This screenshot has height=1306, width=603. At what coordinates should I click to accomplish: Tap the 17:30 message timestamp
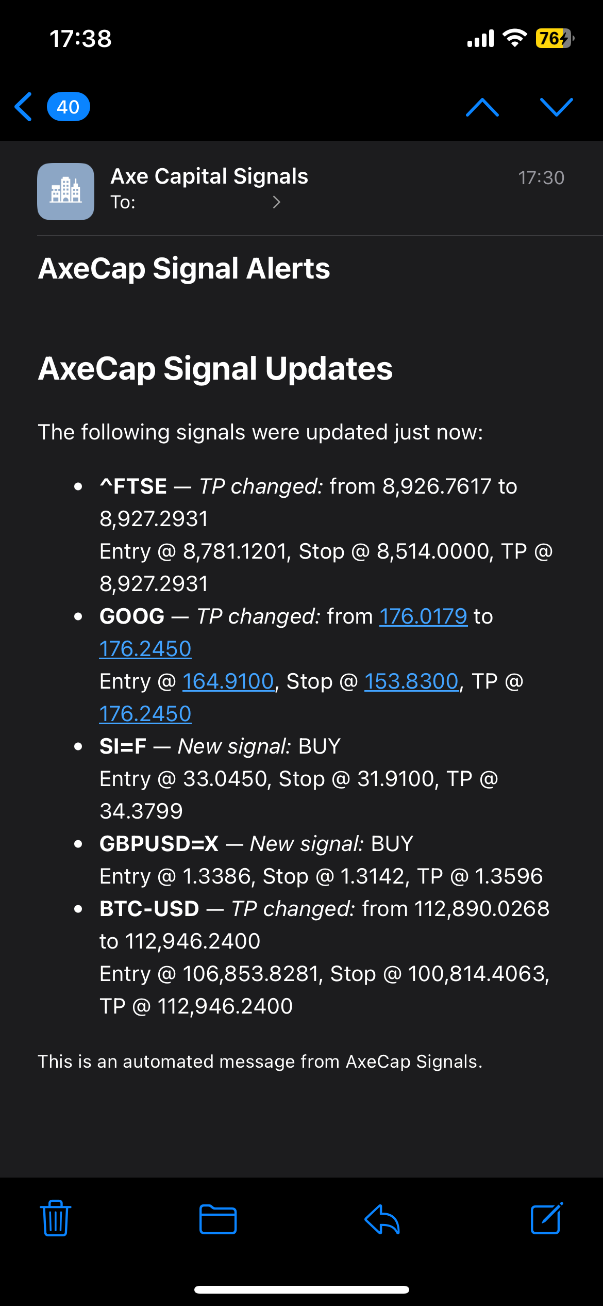point(541,178)
